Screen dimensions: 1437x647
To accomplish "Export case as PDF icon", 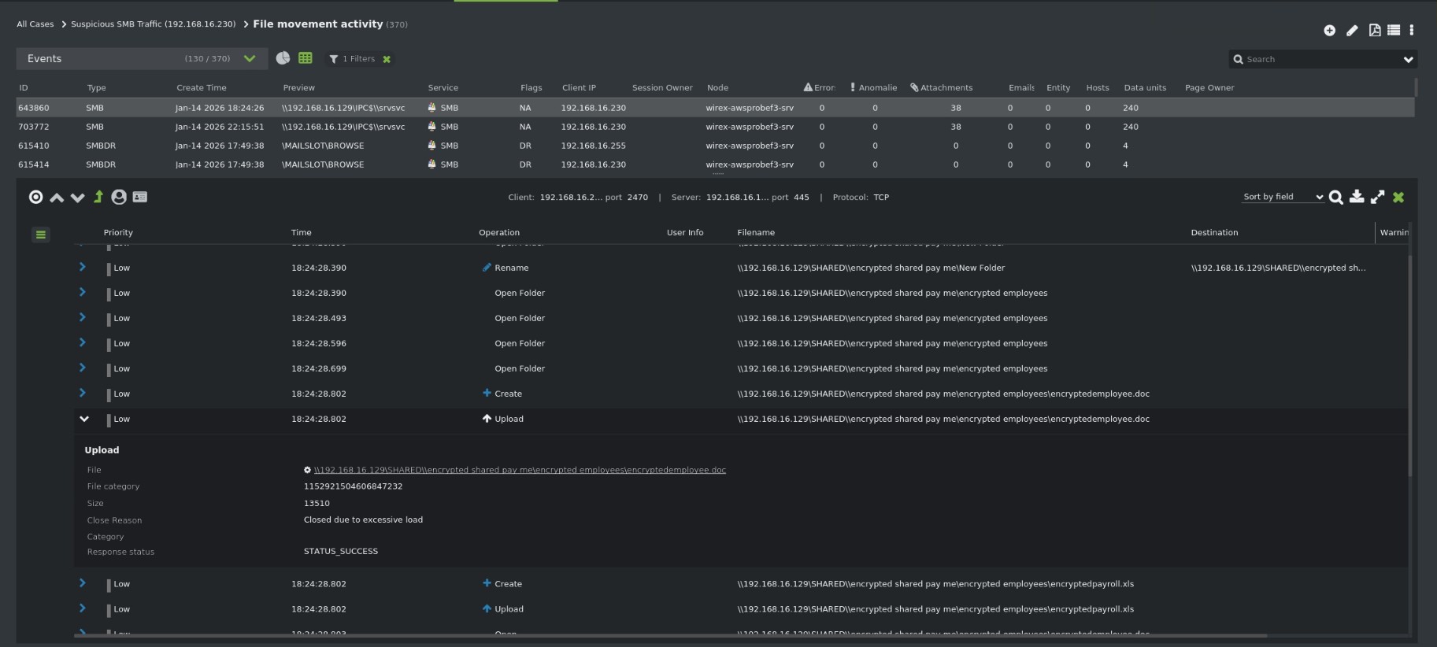I will click(x=1374, y=30).
